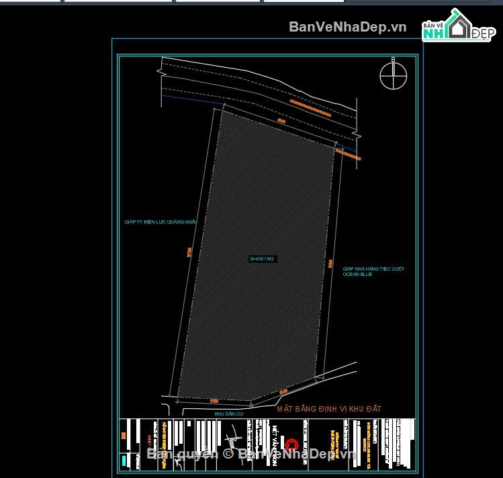
Task: Click the north arrow compass symbol
Action: click(394, 75)
